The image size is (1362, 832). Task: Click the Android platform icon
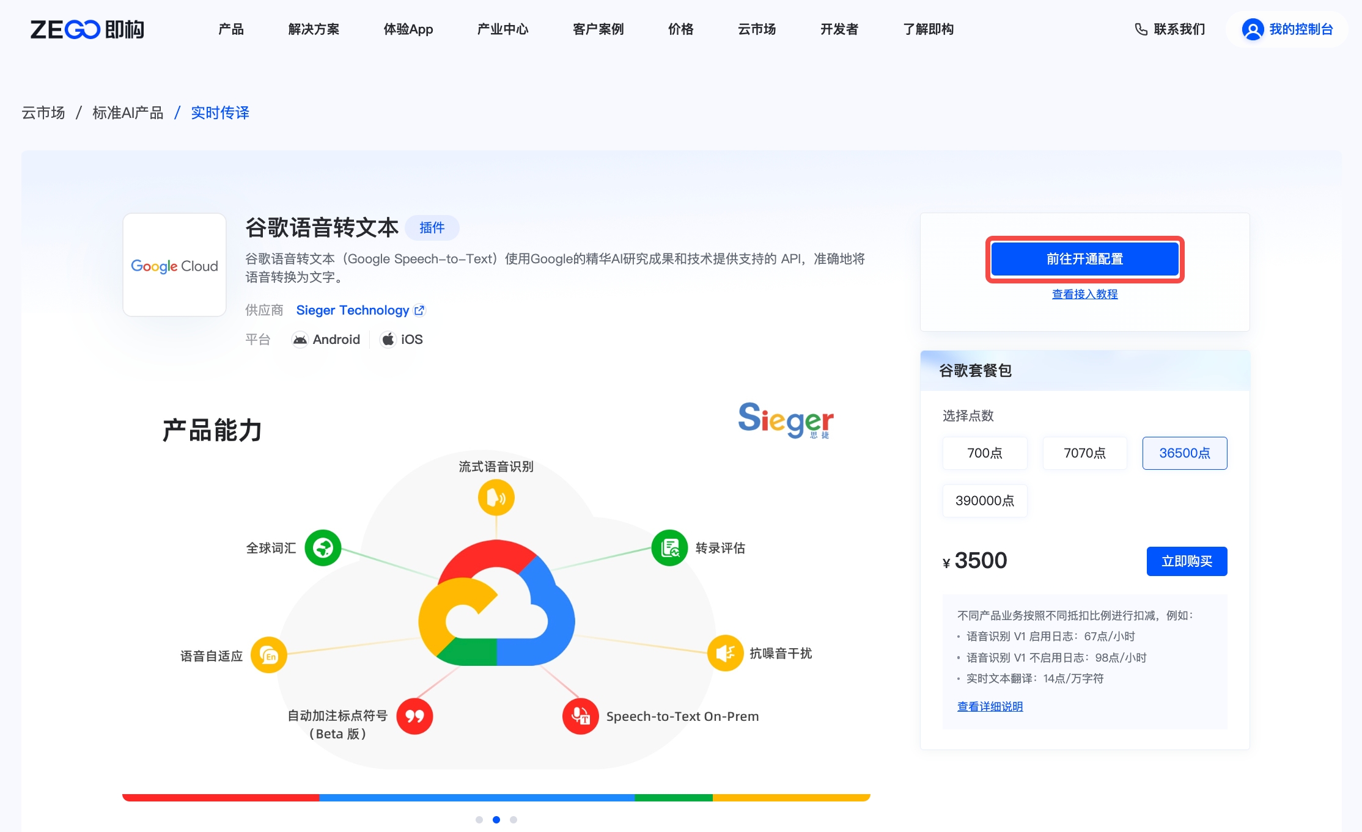tap(300, 340)
